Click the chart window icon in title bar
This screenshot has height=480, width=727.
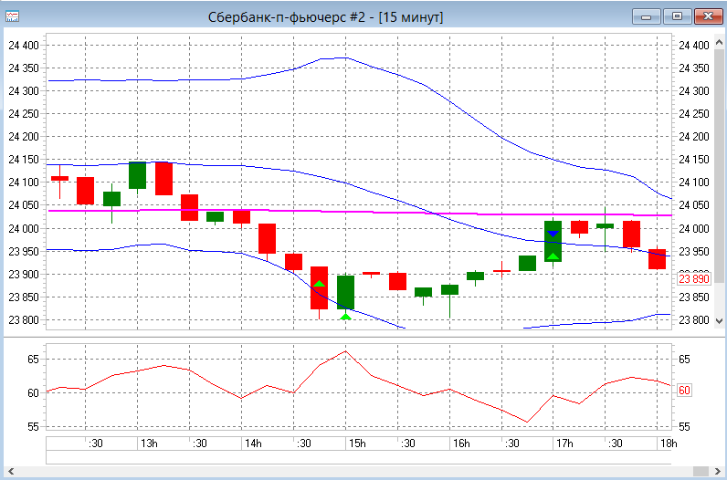[12, 16]
